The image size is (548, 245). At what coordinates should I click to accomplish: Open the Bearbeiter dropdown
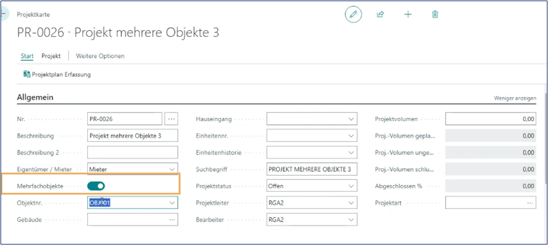click(x=350, y=220)
